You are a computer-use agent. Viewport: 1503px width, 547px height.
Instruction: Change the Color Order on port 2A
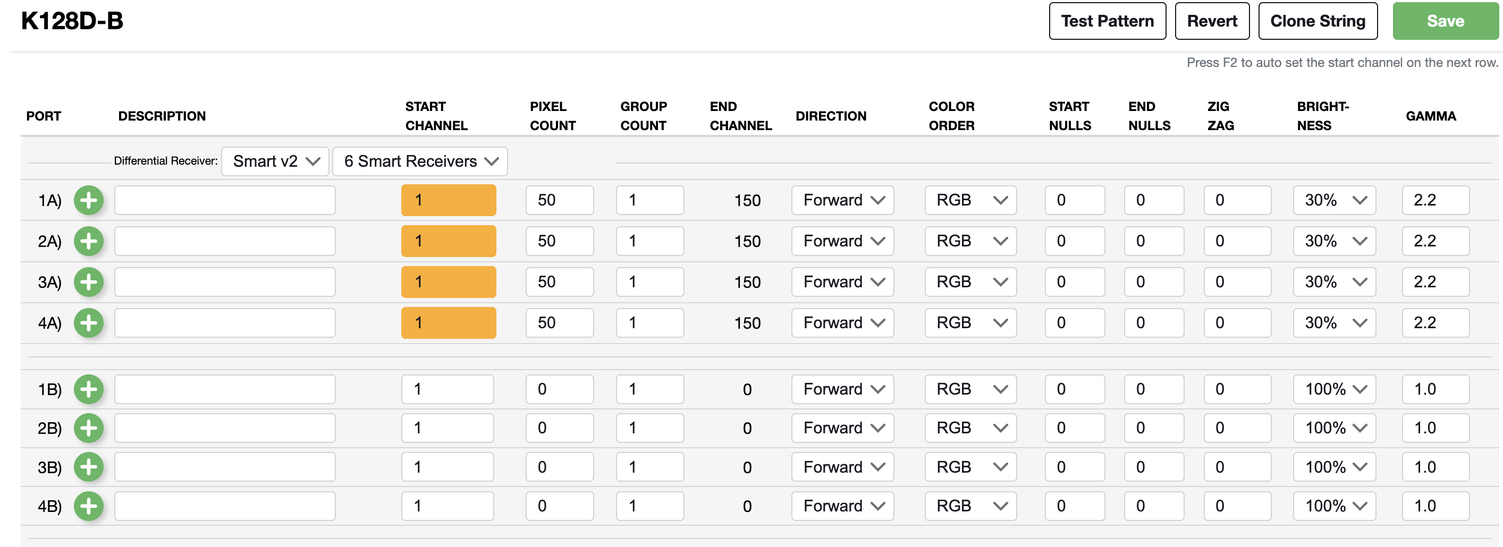[970, 241]
